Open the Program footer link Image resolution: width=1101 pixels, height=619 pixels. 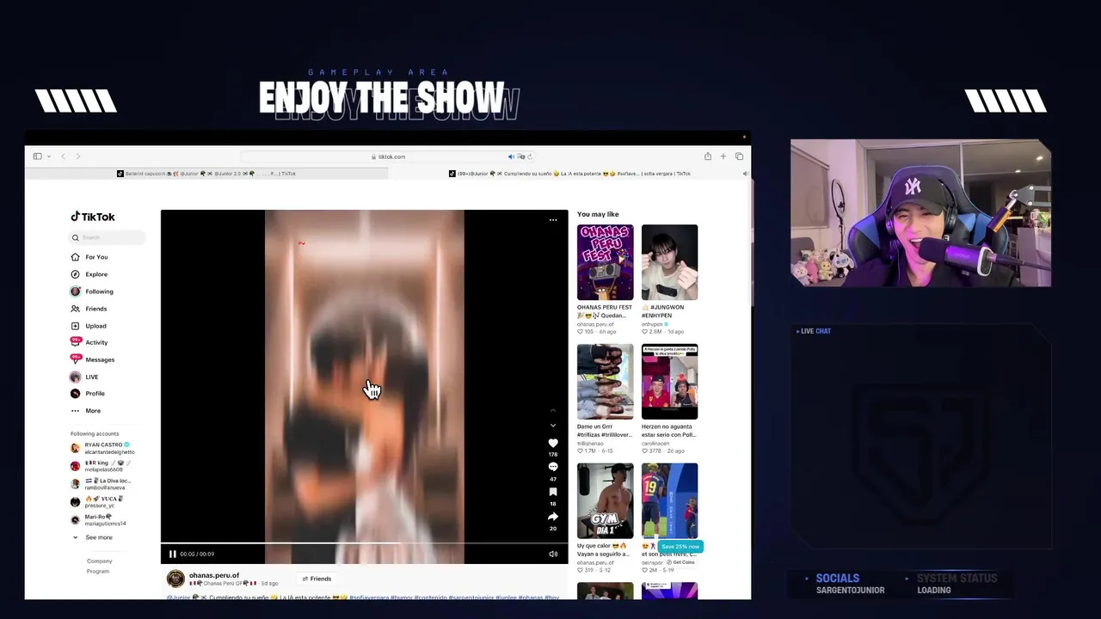pos(98,571)
